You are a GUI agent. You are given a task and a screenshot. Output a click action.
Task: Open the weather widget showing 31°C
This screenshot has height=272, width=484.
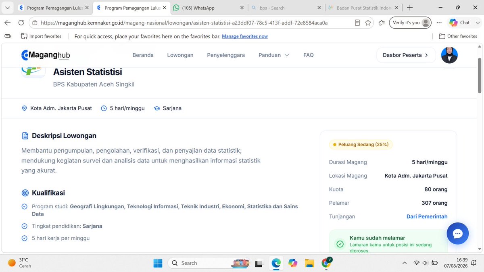click(x=19, y=263)
